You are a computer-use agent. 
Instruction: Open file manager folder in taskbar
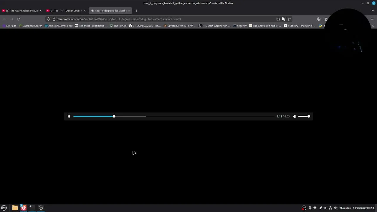tap(15, 208)
